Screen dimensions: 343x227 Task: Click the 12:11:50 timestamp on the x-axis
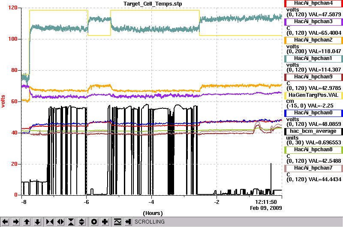coord(266,202)
